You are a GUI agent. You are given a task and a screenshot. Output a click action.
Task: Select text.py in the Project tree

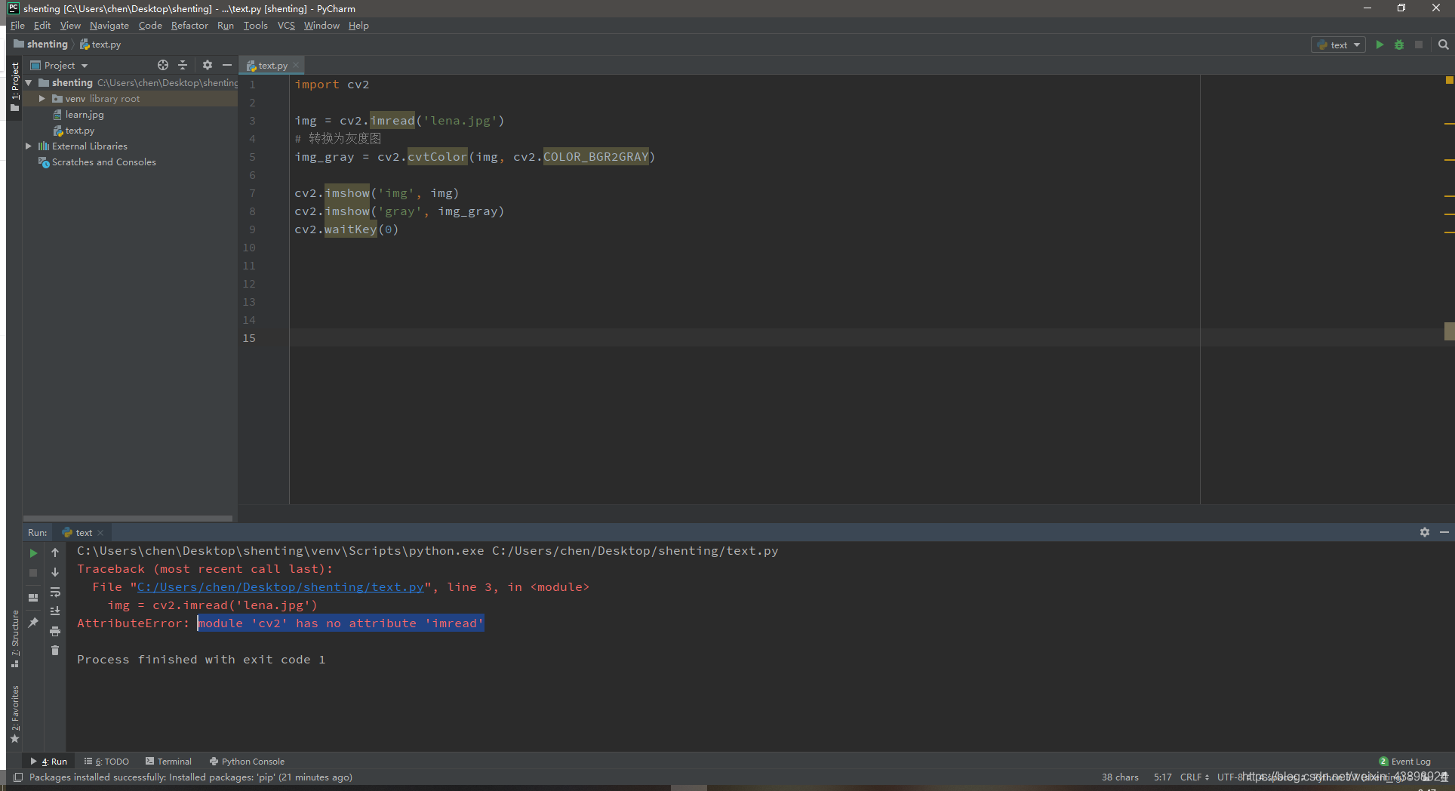tap(74, 131)
